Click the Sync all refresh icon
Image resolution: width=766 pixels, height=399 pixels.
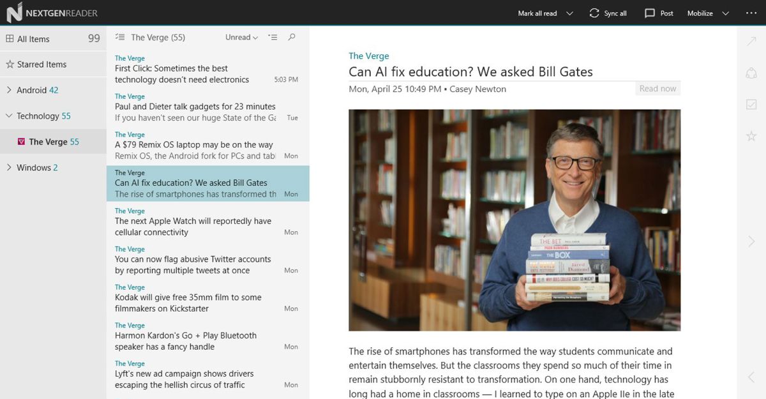coord(594,13)
